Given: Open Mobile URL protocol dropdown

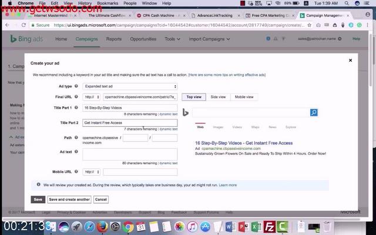Looking at the screenshot, I should pos(92,172).
